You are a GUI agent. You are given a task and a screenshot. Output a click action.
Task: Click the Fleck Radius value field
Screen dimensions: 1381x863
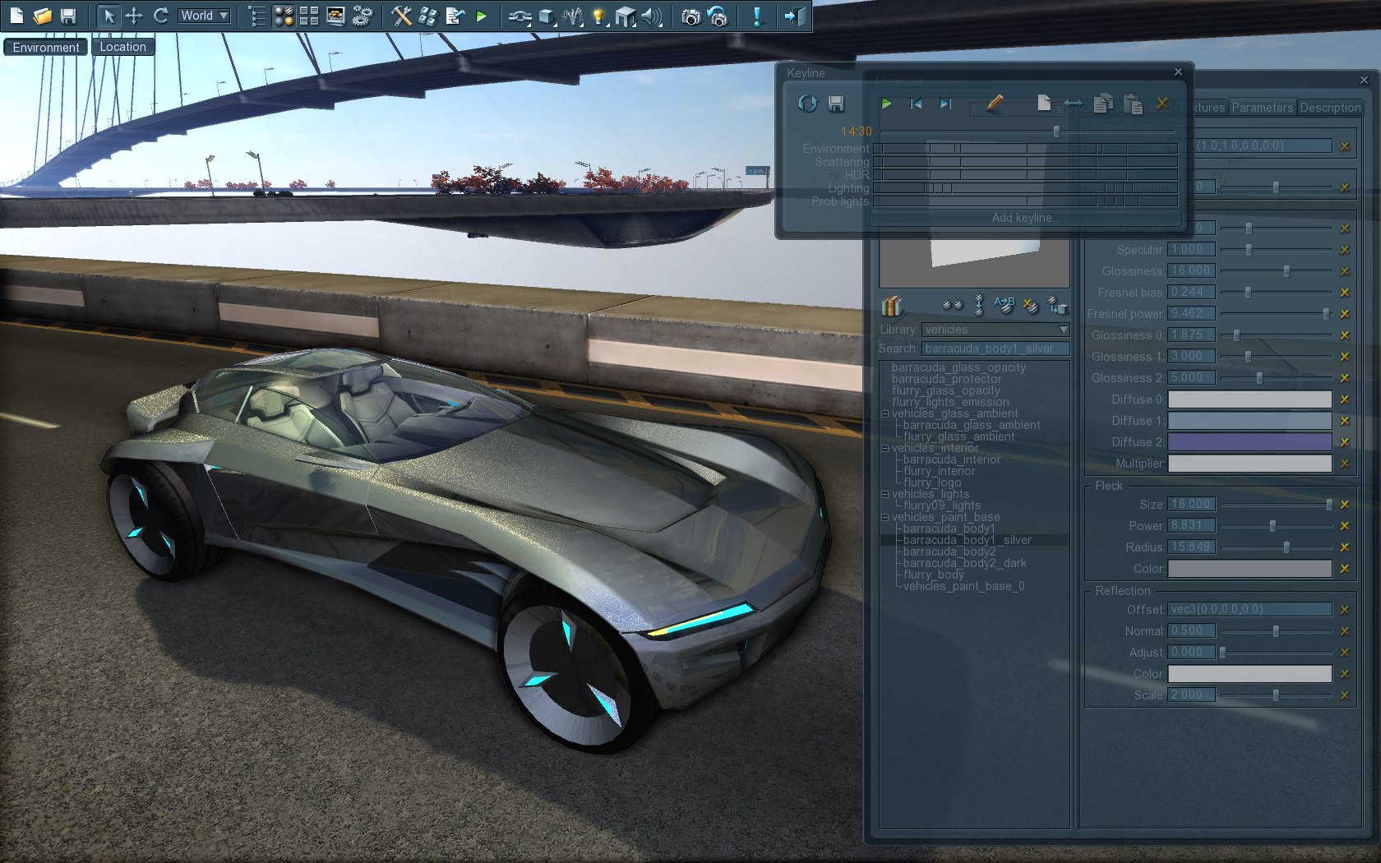click(x=1191, y=547)
